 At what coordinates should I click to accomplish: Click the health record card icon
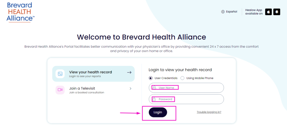pos(60,74)
